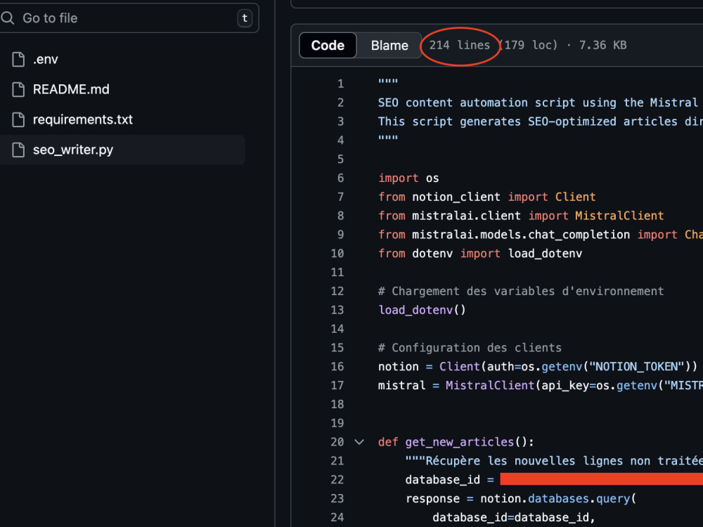
Task: Click line number 22
Action: tap(337, 480)
